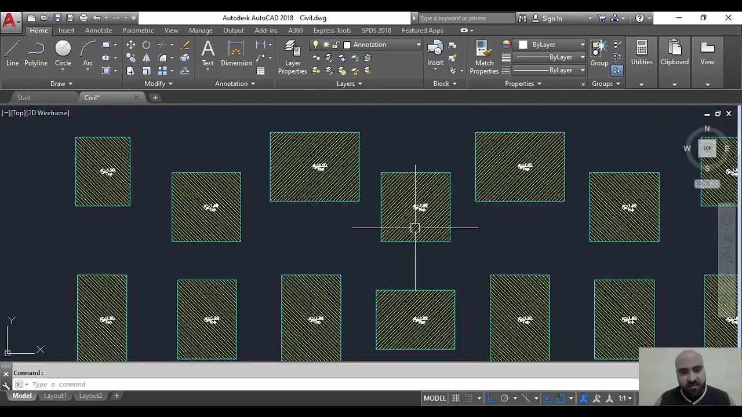
Task: Toggle Ortho mode in status bar
Action: tap(491, 398)
